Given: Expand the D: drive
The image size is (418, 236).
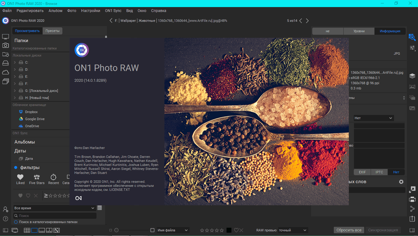Looking at the screenshot, I should pos(15,69).
